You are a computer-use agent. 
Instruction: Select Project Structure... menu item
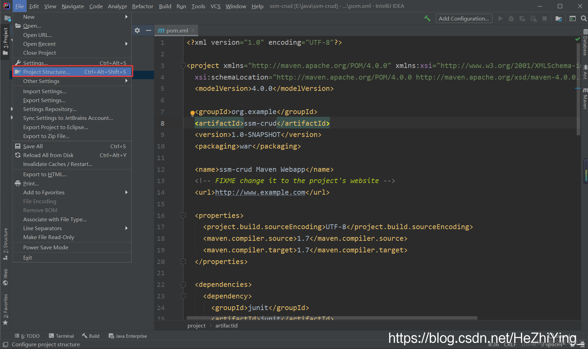pos(72,72)
